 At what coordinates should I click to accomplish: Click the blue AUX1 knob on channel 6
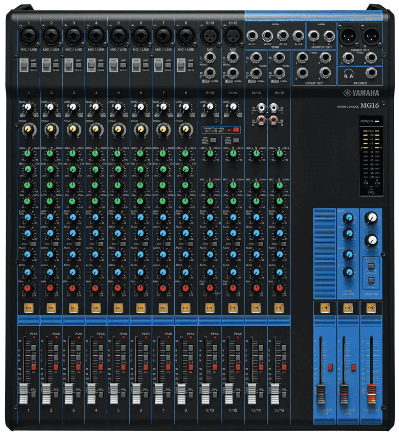click(x=140, y=218)
